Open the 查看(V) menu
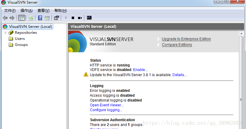The image size is (246, 129). 44,11
